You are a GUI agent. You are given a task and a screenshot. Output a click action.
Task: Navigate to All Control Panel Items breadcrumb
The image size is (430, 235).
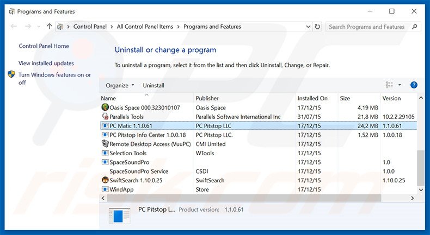[145, 27]
